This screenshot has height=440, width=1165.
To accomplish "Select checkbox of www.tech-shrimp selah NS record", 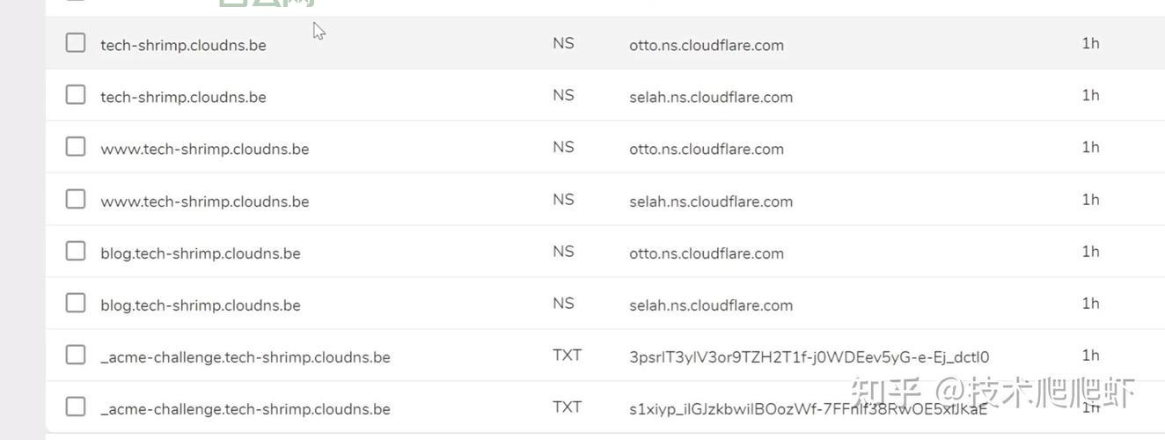I will [76, 199].
